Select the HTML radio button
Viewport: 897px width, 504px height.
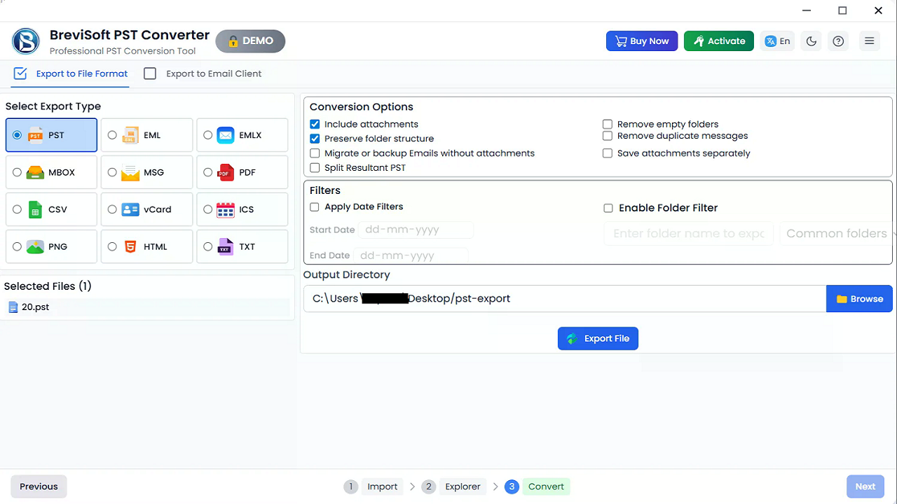click(x=112, y=246)
